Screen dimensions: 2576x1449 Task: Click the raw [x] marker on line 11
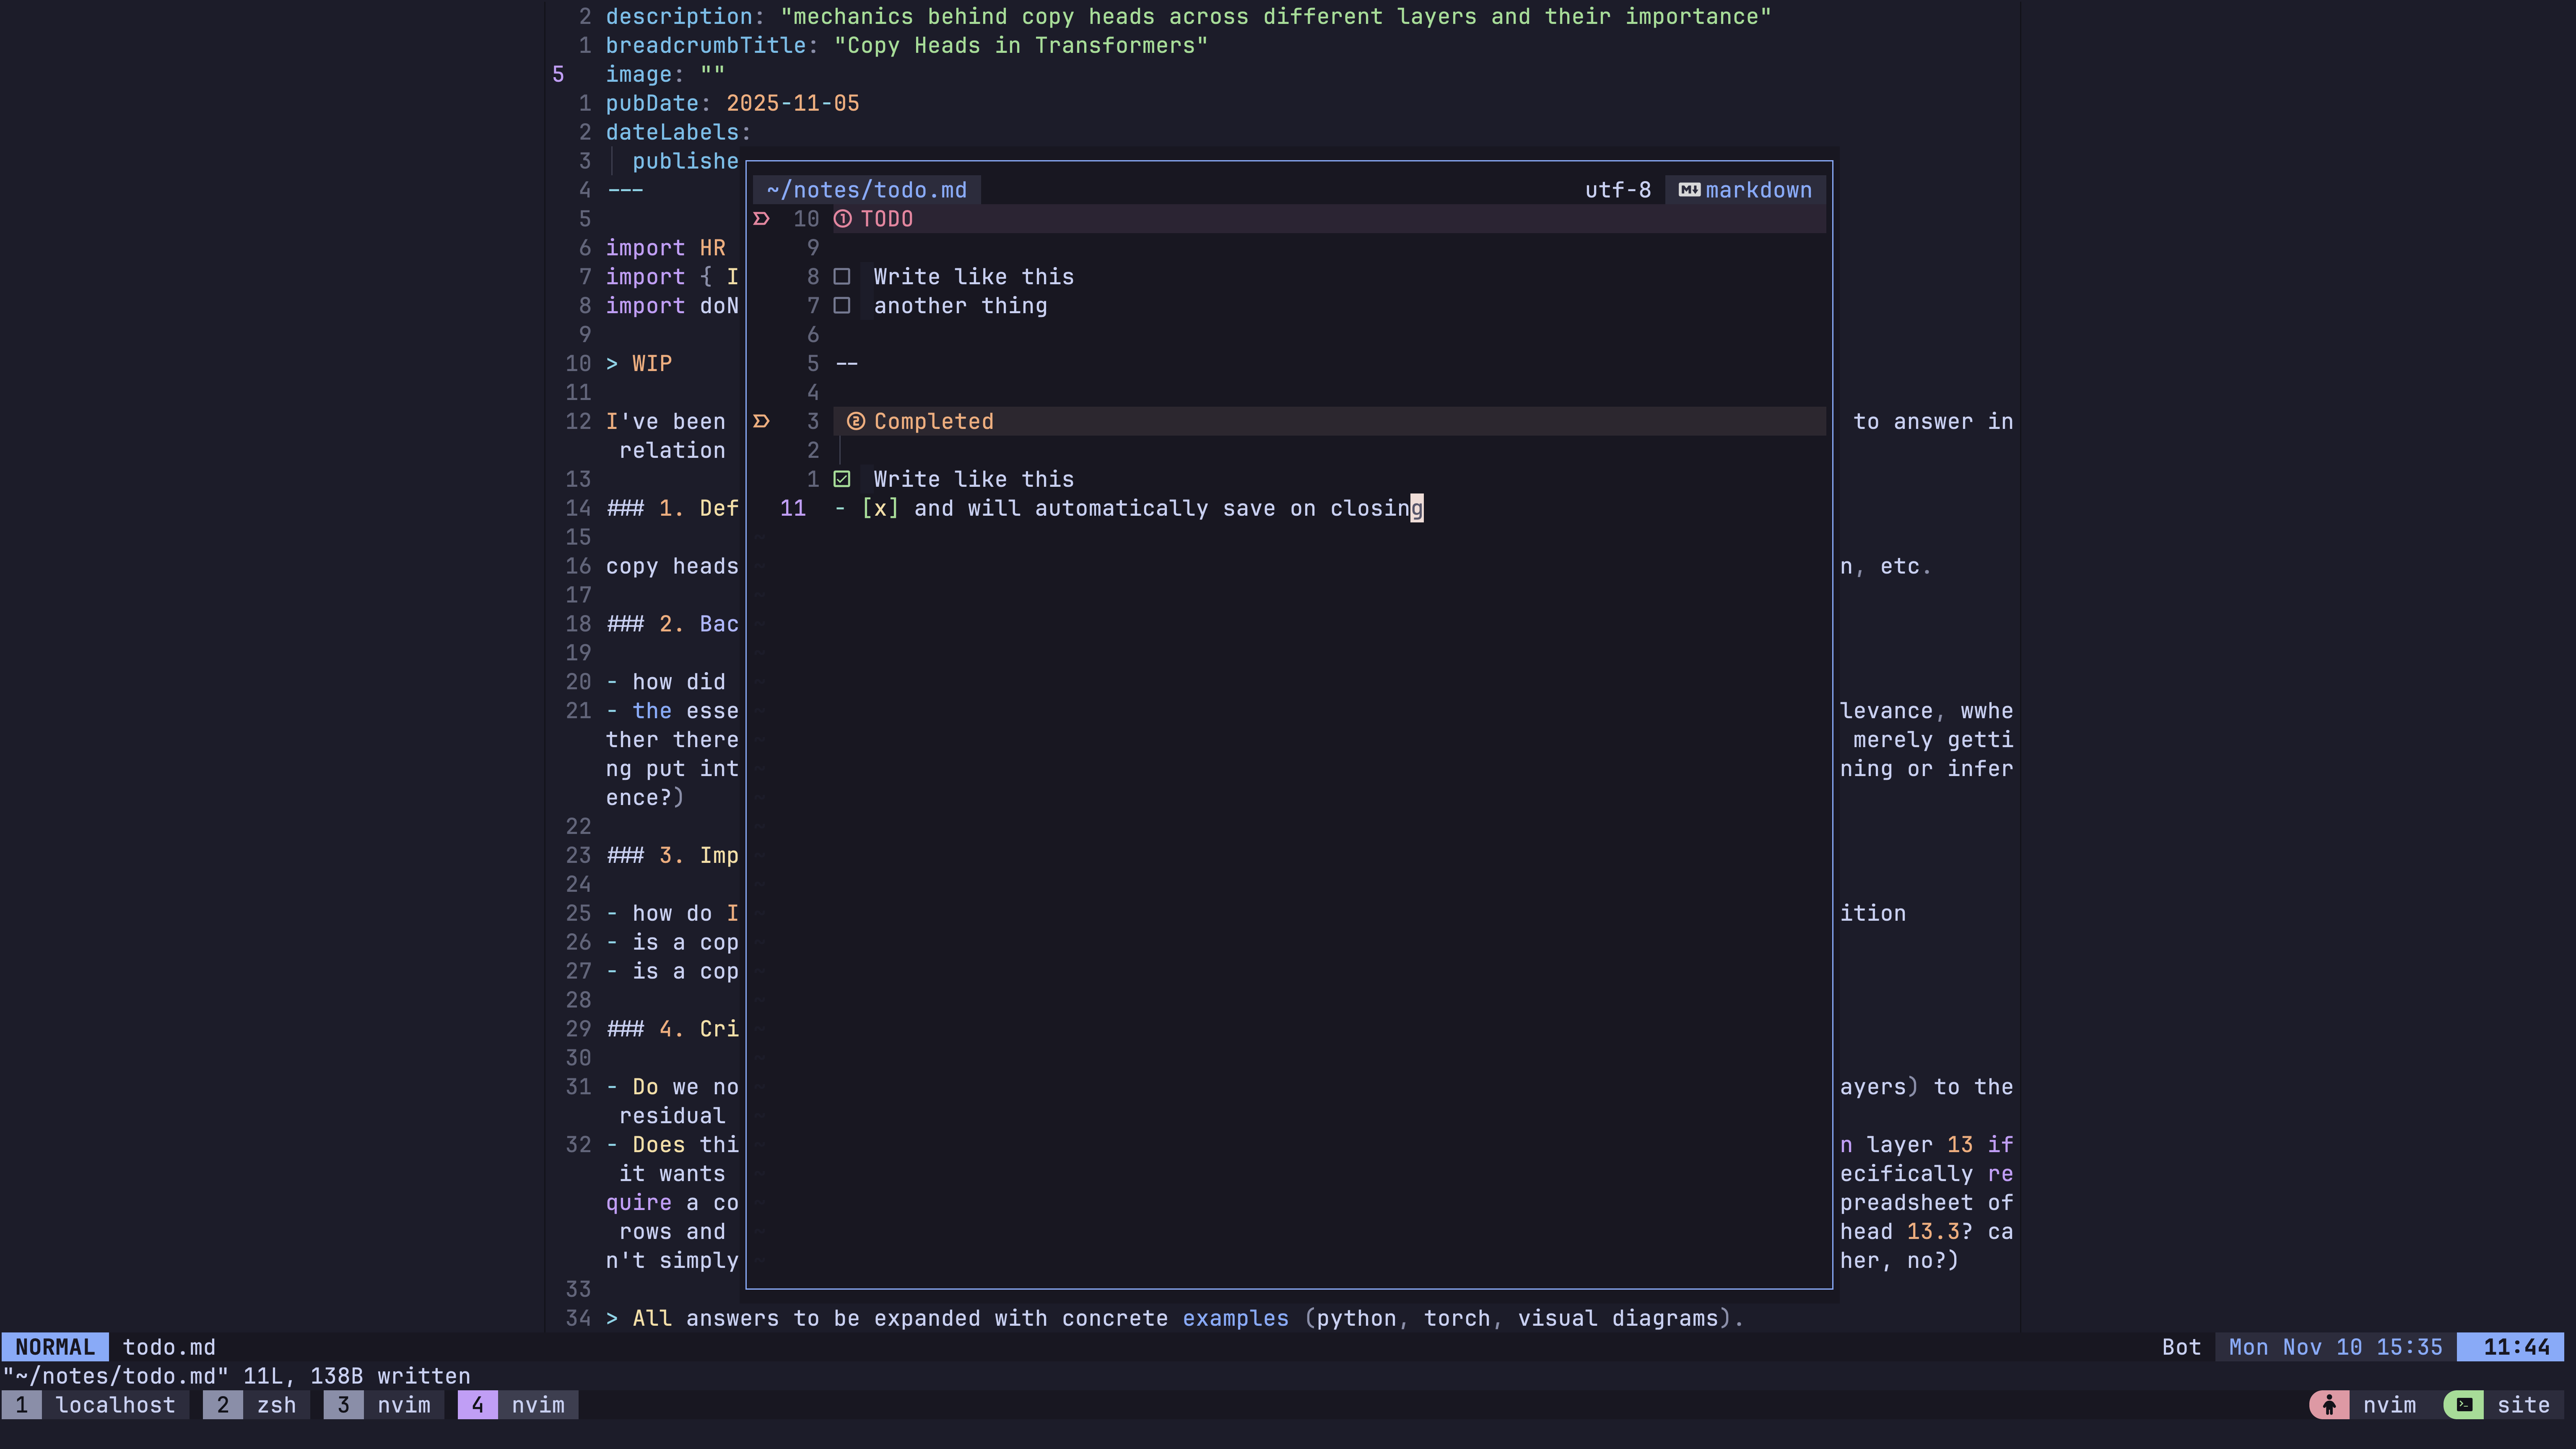pos(880,508)
